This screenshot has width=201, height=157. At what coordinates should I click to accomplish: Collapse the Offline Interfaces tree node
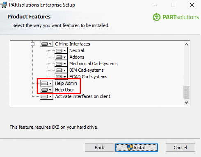click(x=32, y=44)
